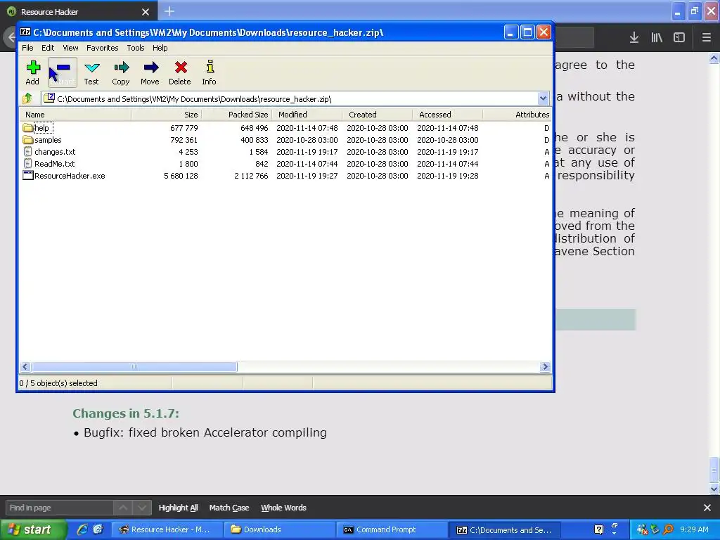Viewport: 720px width, 540px height.
Task: Sort by Name column header
Action: tap(75, 115)
